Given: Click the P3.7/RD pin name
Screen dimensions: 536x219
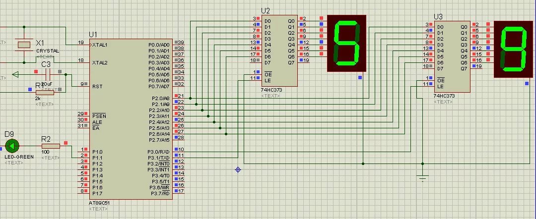Looking at the screenshot, I should point(160,193).
